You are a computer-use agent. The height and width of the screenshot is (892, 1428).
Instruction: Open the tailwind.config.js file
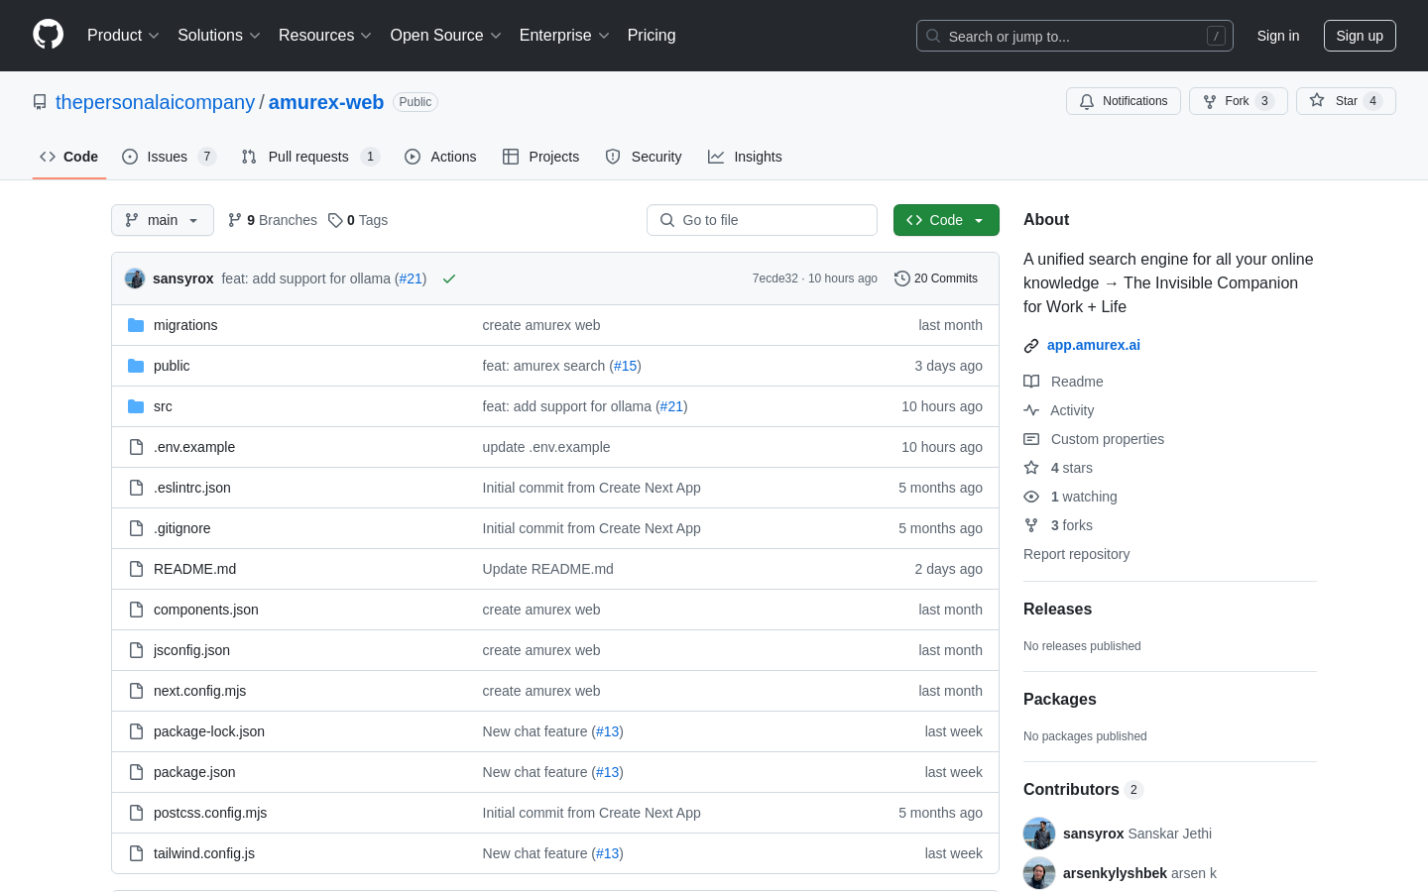point(204,853)
